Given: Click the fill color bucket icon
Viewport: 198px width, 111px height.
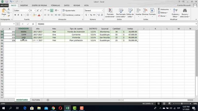Looking at the screenshot, I should tap(34, 15).
